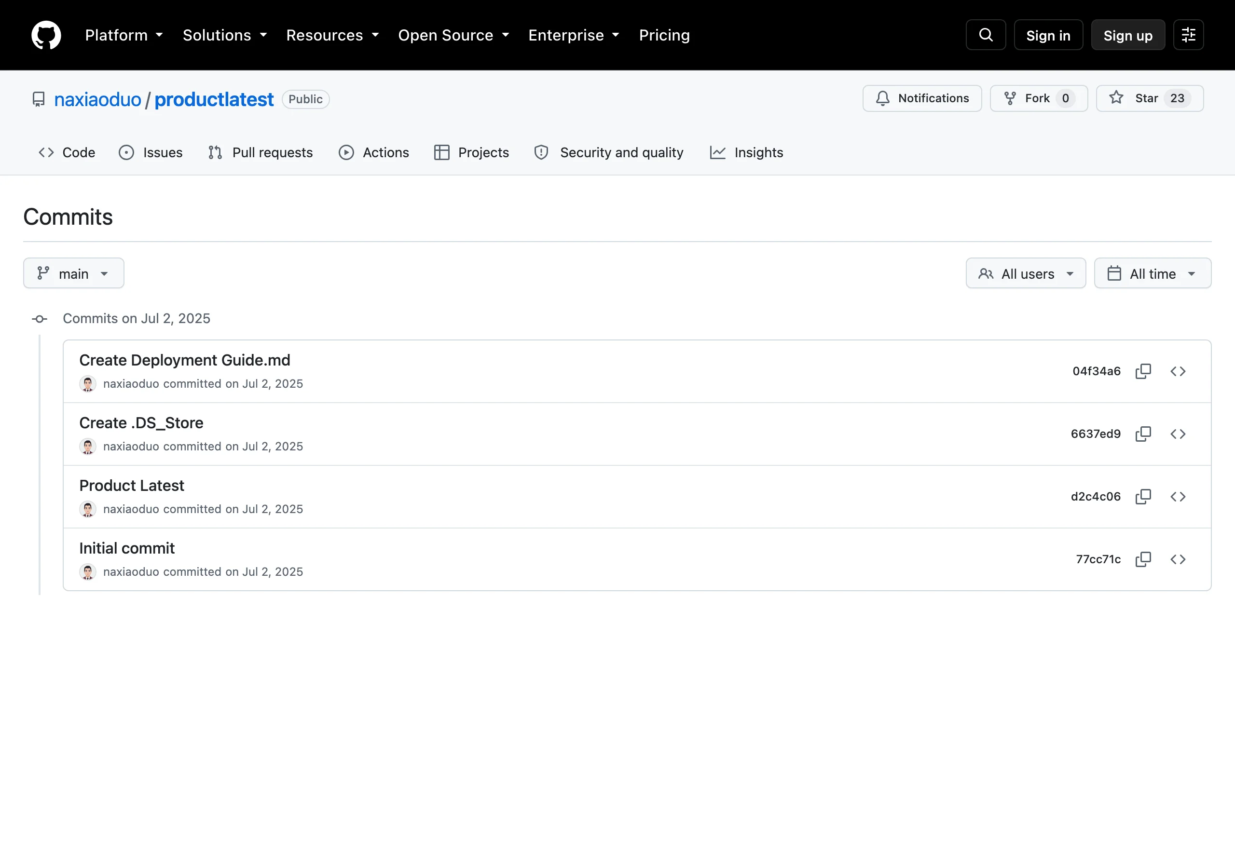Image resolution: width=1235 pixels, height=868 pixels.
Task: Click the Public visibility badge
Action: pyautogui.click(x=305, y=99)
